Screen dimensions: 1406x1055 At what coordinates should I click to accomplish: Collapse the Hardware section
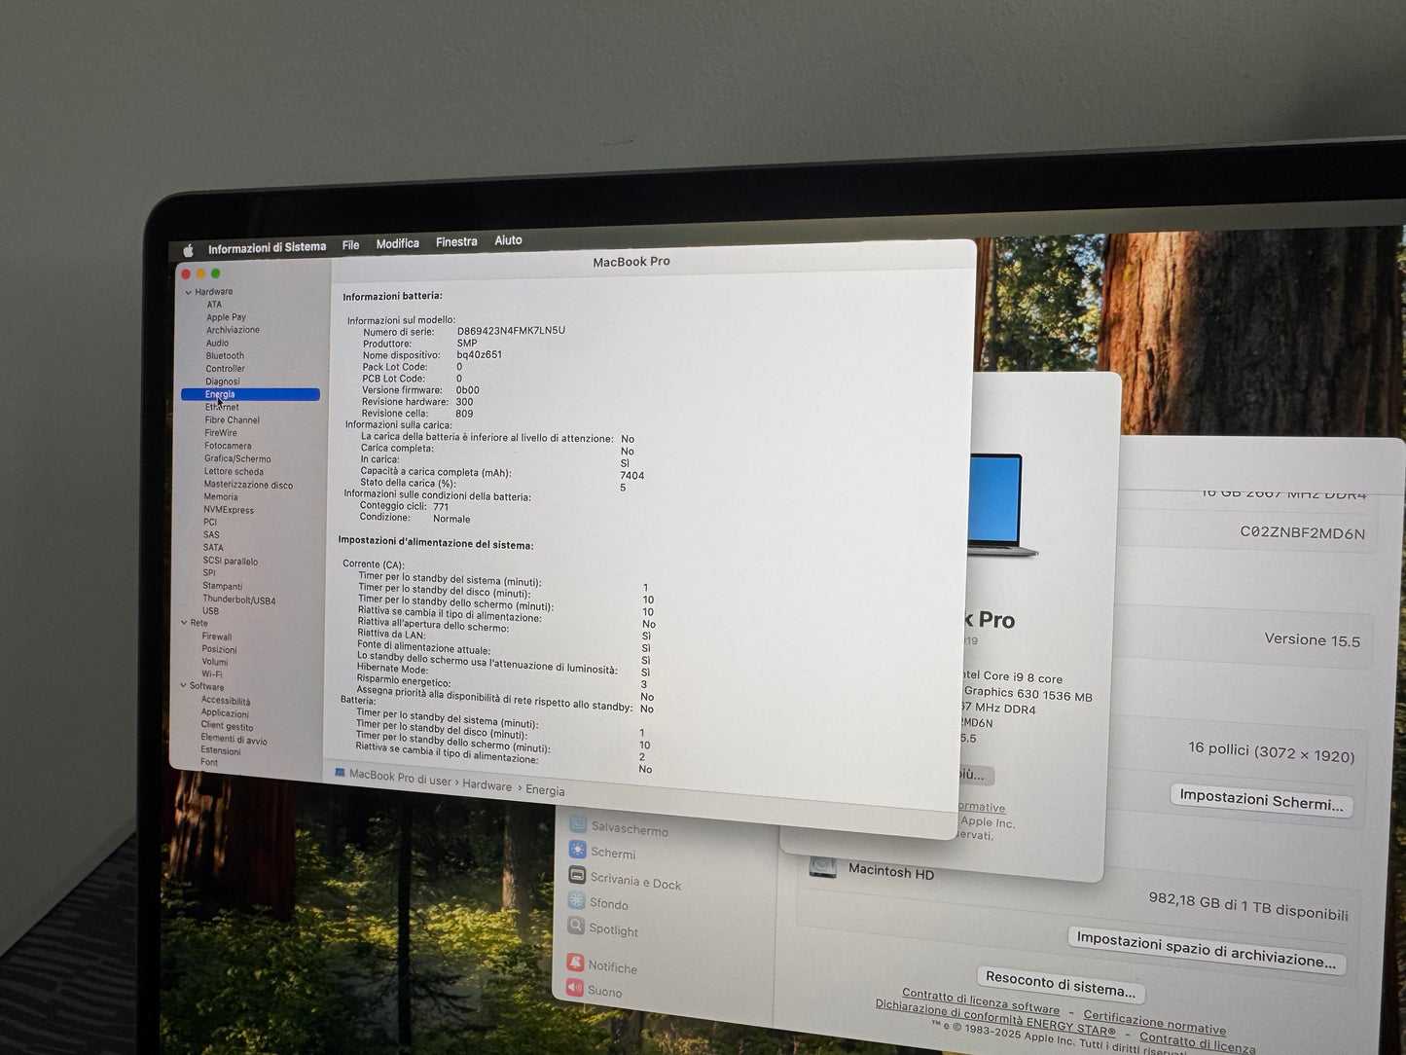(189, 292)
